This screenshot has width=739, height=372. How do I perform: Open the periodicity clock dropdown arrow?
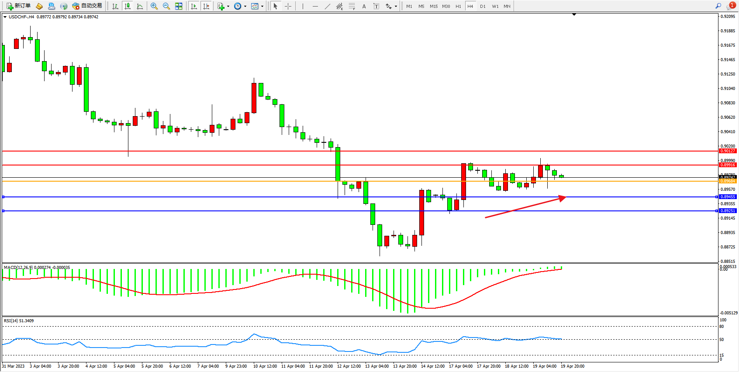pos(245,7)
